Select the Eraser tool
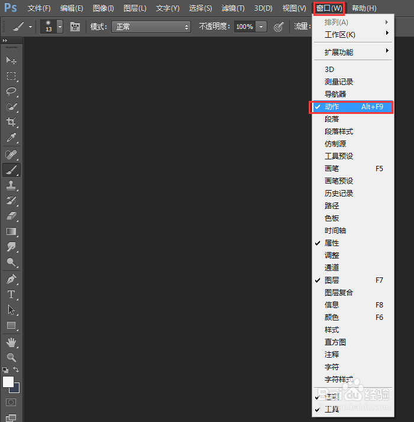 pos(11,216)
